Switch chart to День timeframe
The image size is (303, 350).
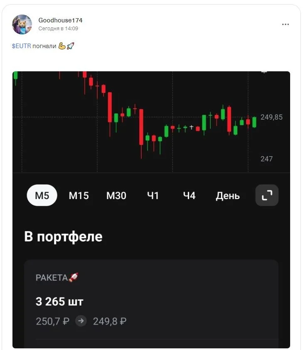point(228,196)
